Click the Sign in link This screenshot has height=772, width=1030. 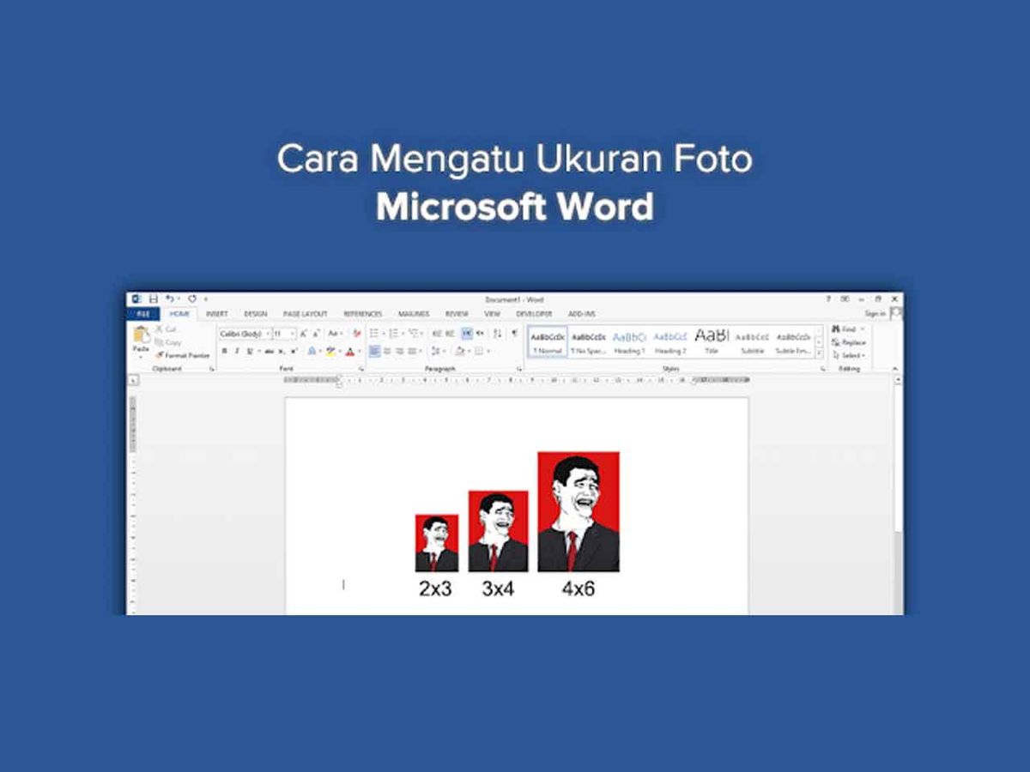pos(875,314)
